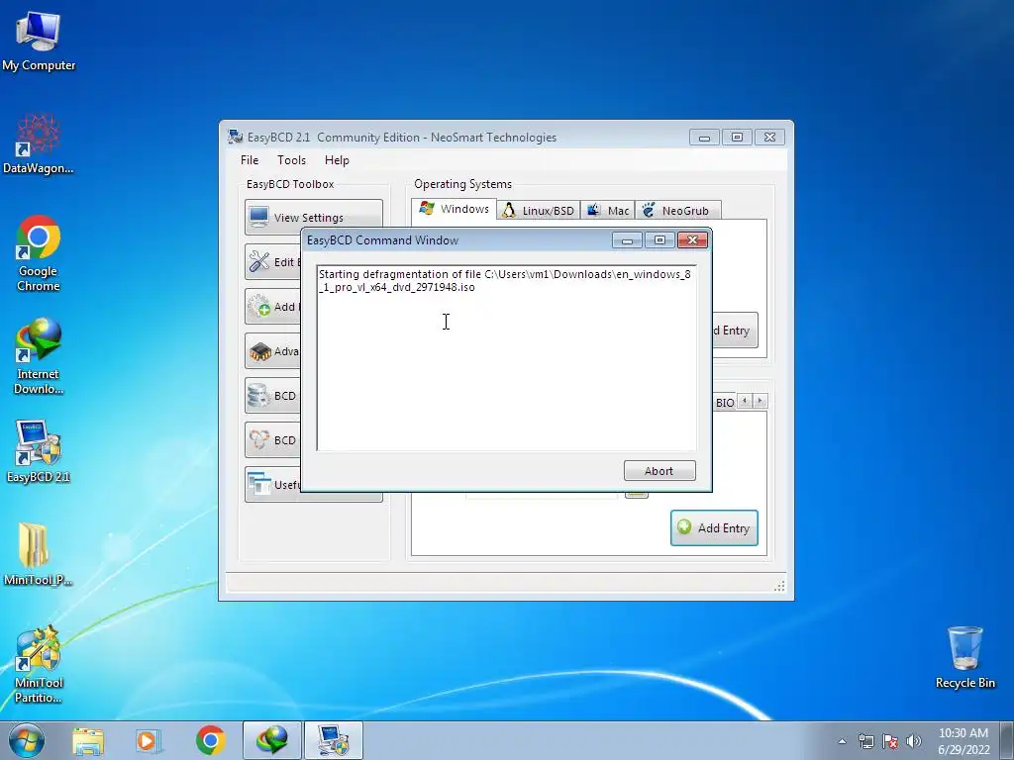Click the View Settings monitor icon
This screenshot has width=1014, height=760.
click(259, 217)
